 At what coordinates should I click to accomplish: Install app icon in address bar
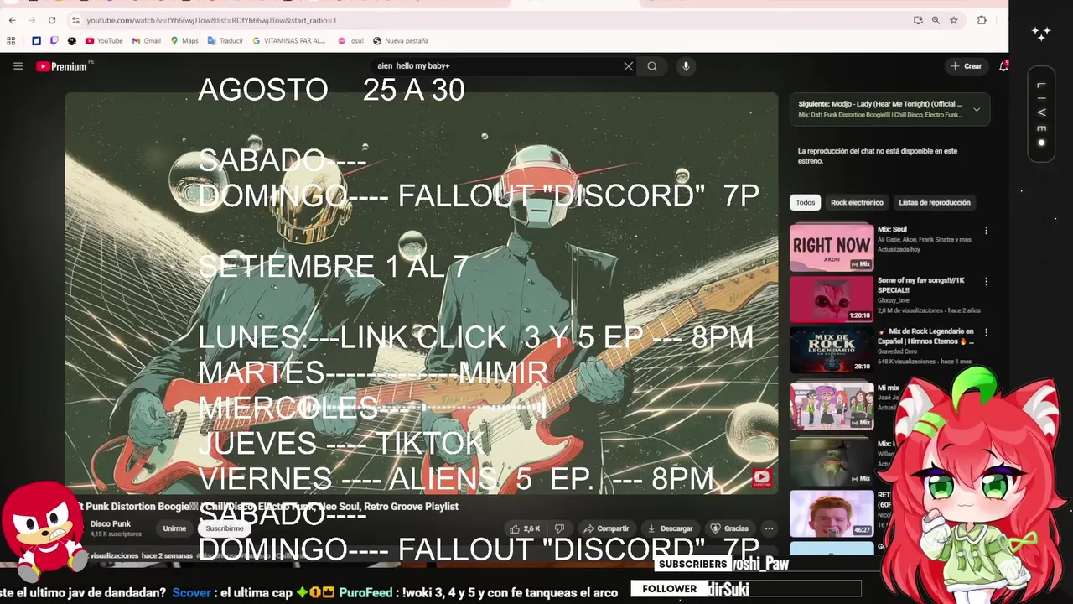[918, 20]
